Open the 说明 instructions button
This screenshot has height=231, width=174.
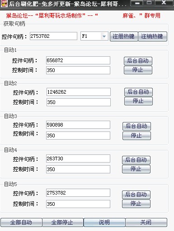point(104,222)
